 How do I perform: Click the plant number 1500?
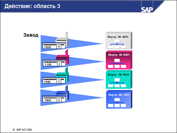(x=47, y=82)
